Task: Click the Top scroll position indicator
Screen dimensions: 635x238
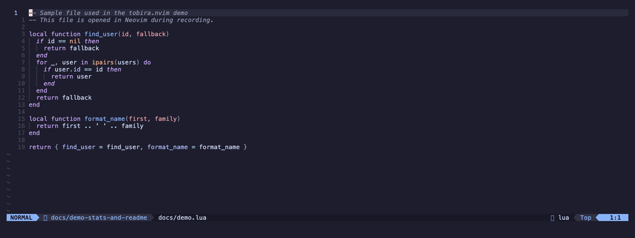Action: 585,218
